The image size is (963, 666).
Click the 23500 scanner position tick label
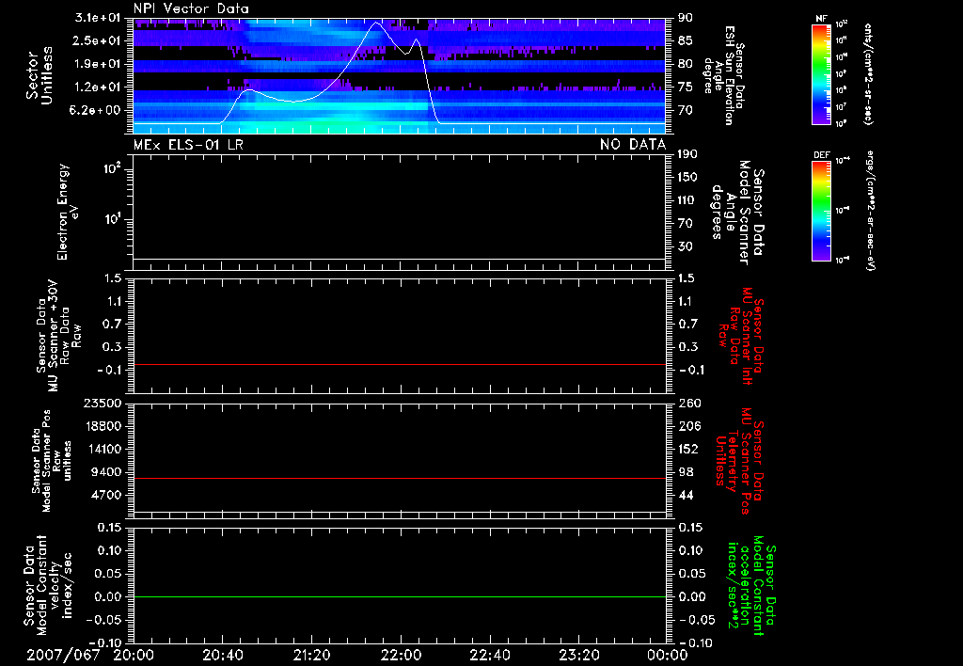(x=102, y=404)
